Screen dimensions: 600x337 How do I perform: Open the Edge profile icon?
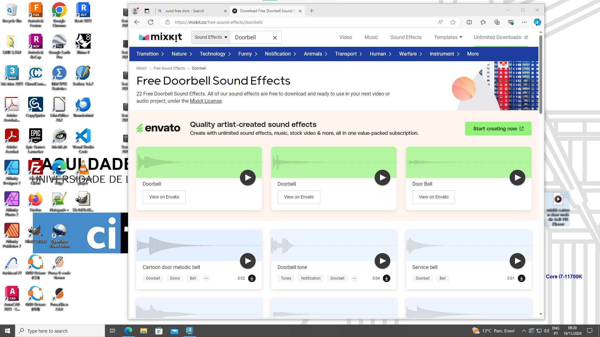pyautogui.click(x=135, y=11)
